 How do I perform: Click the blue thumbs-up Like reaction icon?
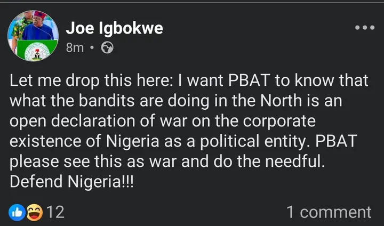click(x=17, y=212)
